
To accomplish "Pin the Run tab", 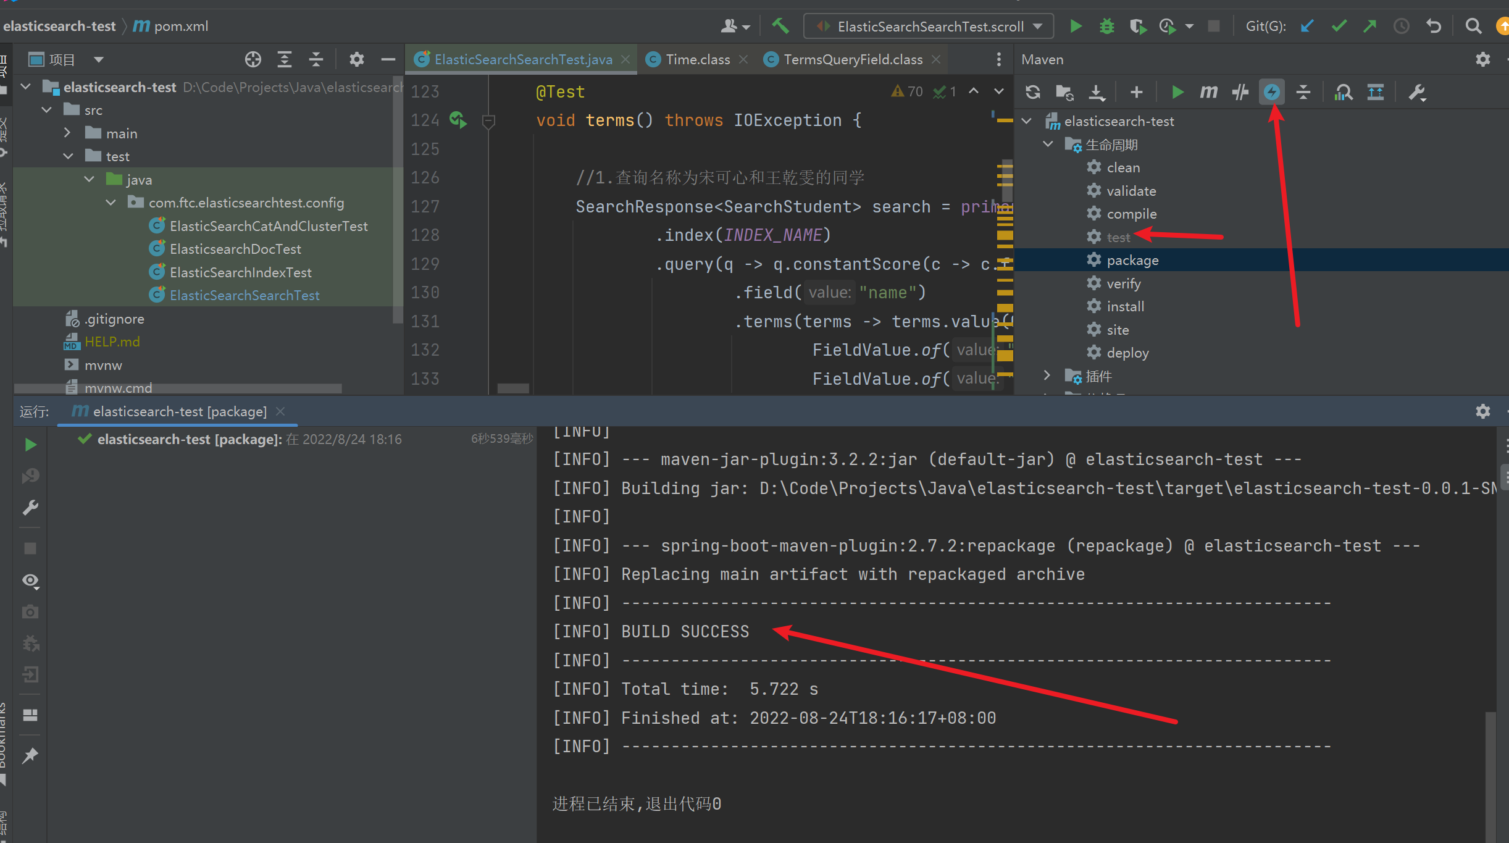I will point(30,755).
